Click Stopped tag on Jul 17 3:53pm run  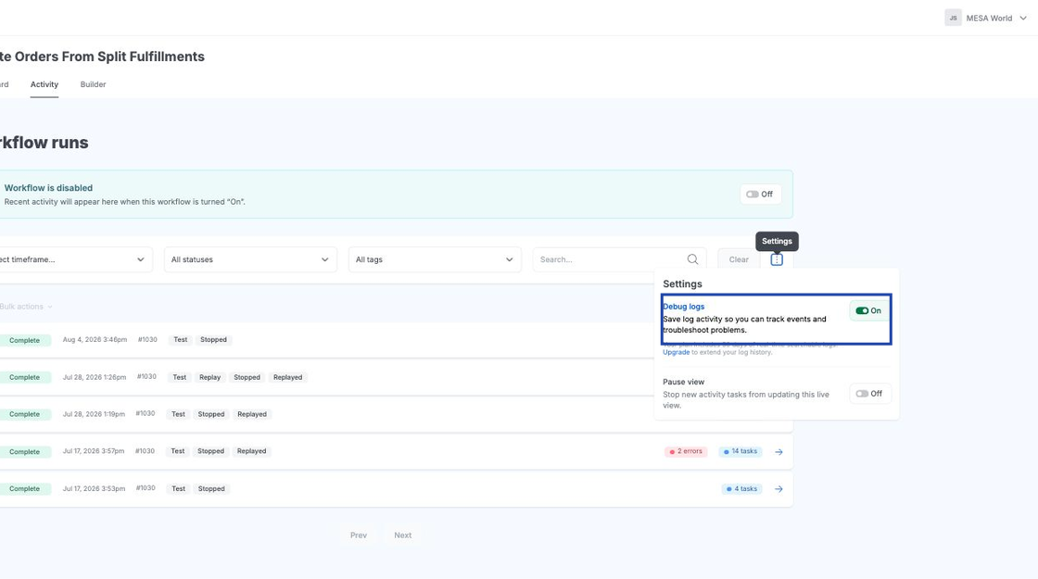click(211, 489)
